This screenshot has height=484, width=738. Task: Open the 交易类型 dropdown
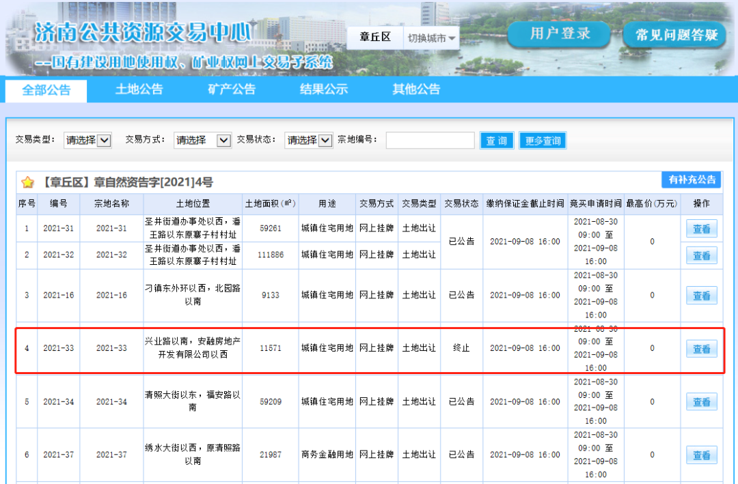pyautogui.click(x=87, y=140)
